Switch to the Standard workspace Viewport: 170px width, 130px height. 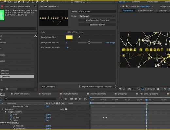pos(136,2)
